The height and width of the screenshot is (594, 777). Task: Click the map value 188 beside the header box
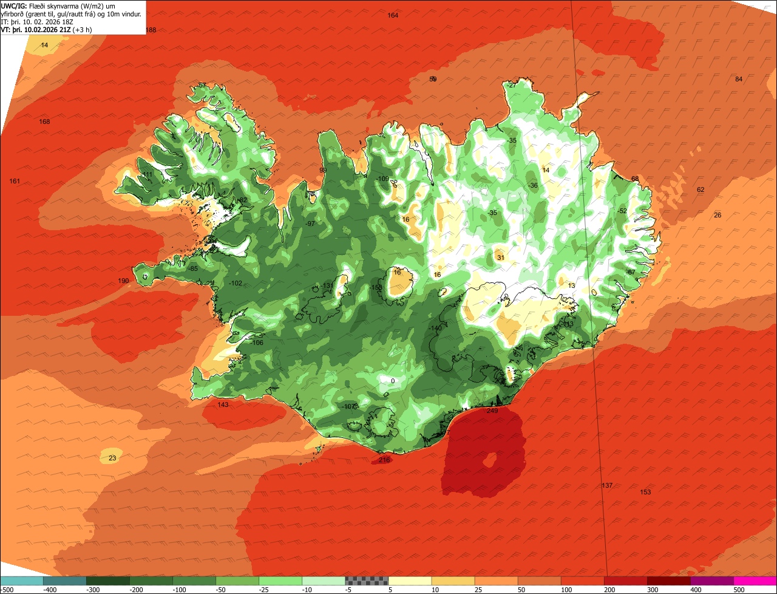151,30
